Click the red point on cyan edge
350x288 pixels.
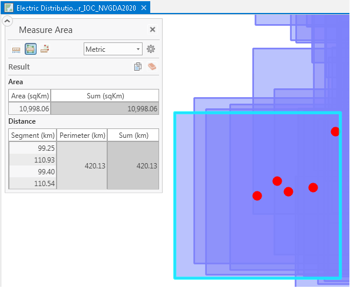point(335,131)
